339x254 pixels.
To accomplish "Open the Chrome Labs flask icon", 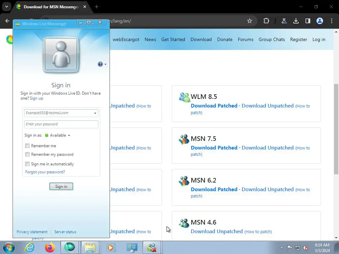I will click(x=284, y=21).
